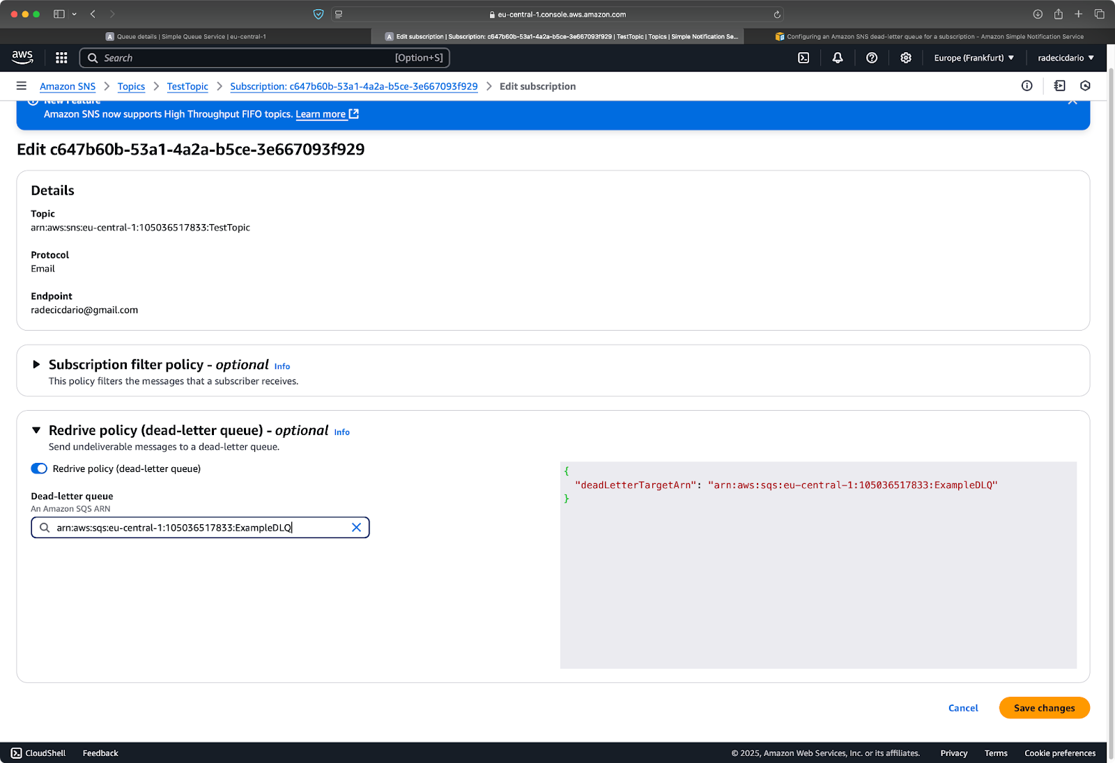Image resolution: width=1115 pixels, height=763 pixels.
Task: Open the AWS services grid menu
Action: point(61,58)
